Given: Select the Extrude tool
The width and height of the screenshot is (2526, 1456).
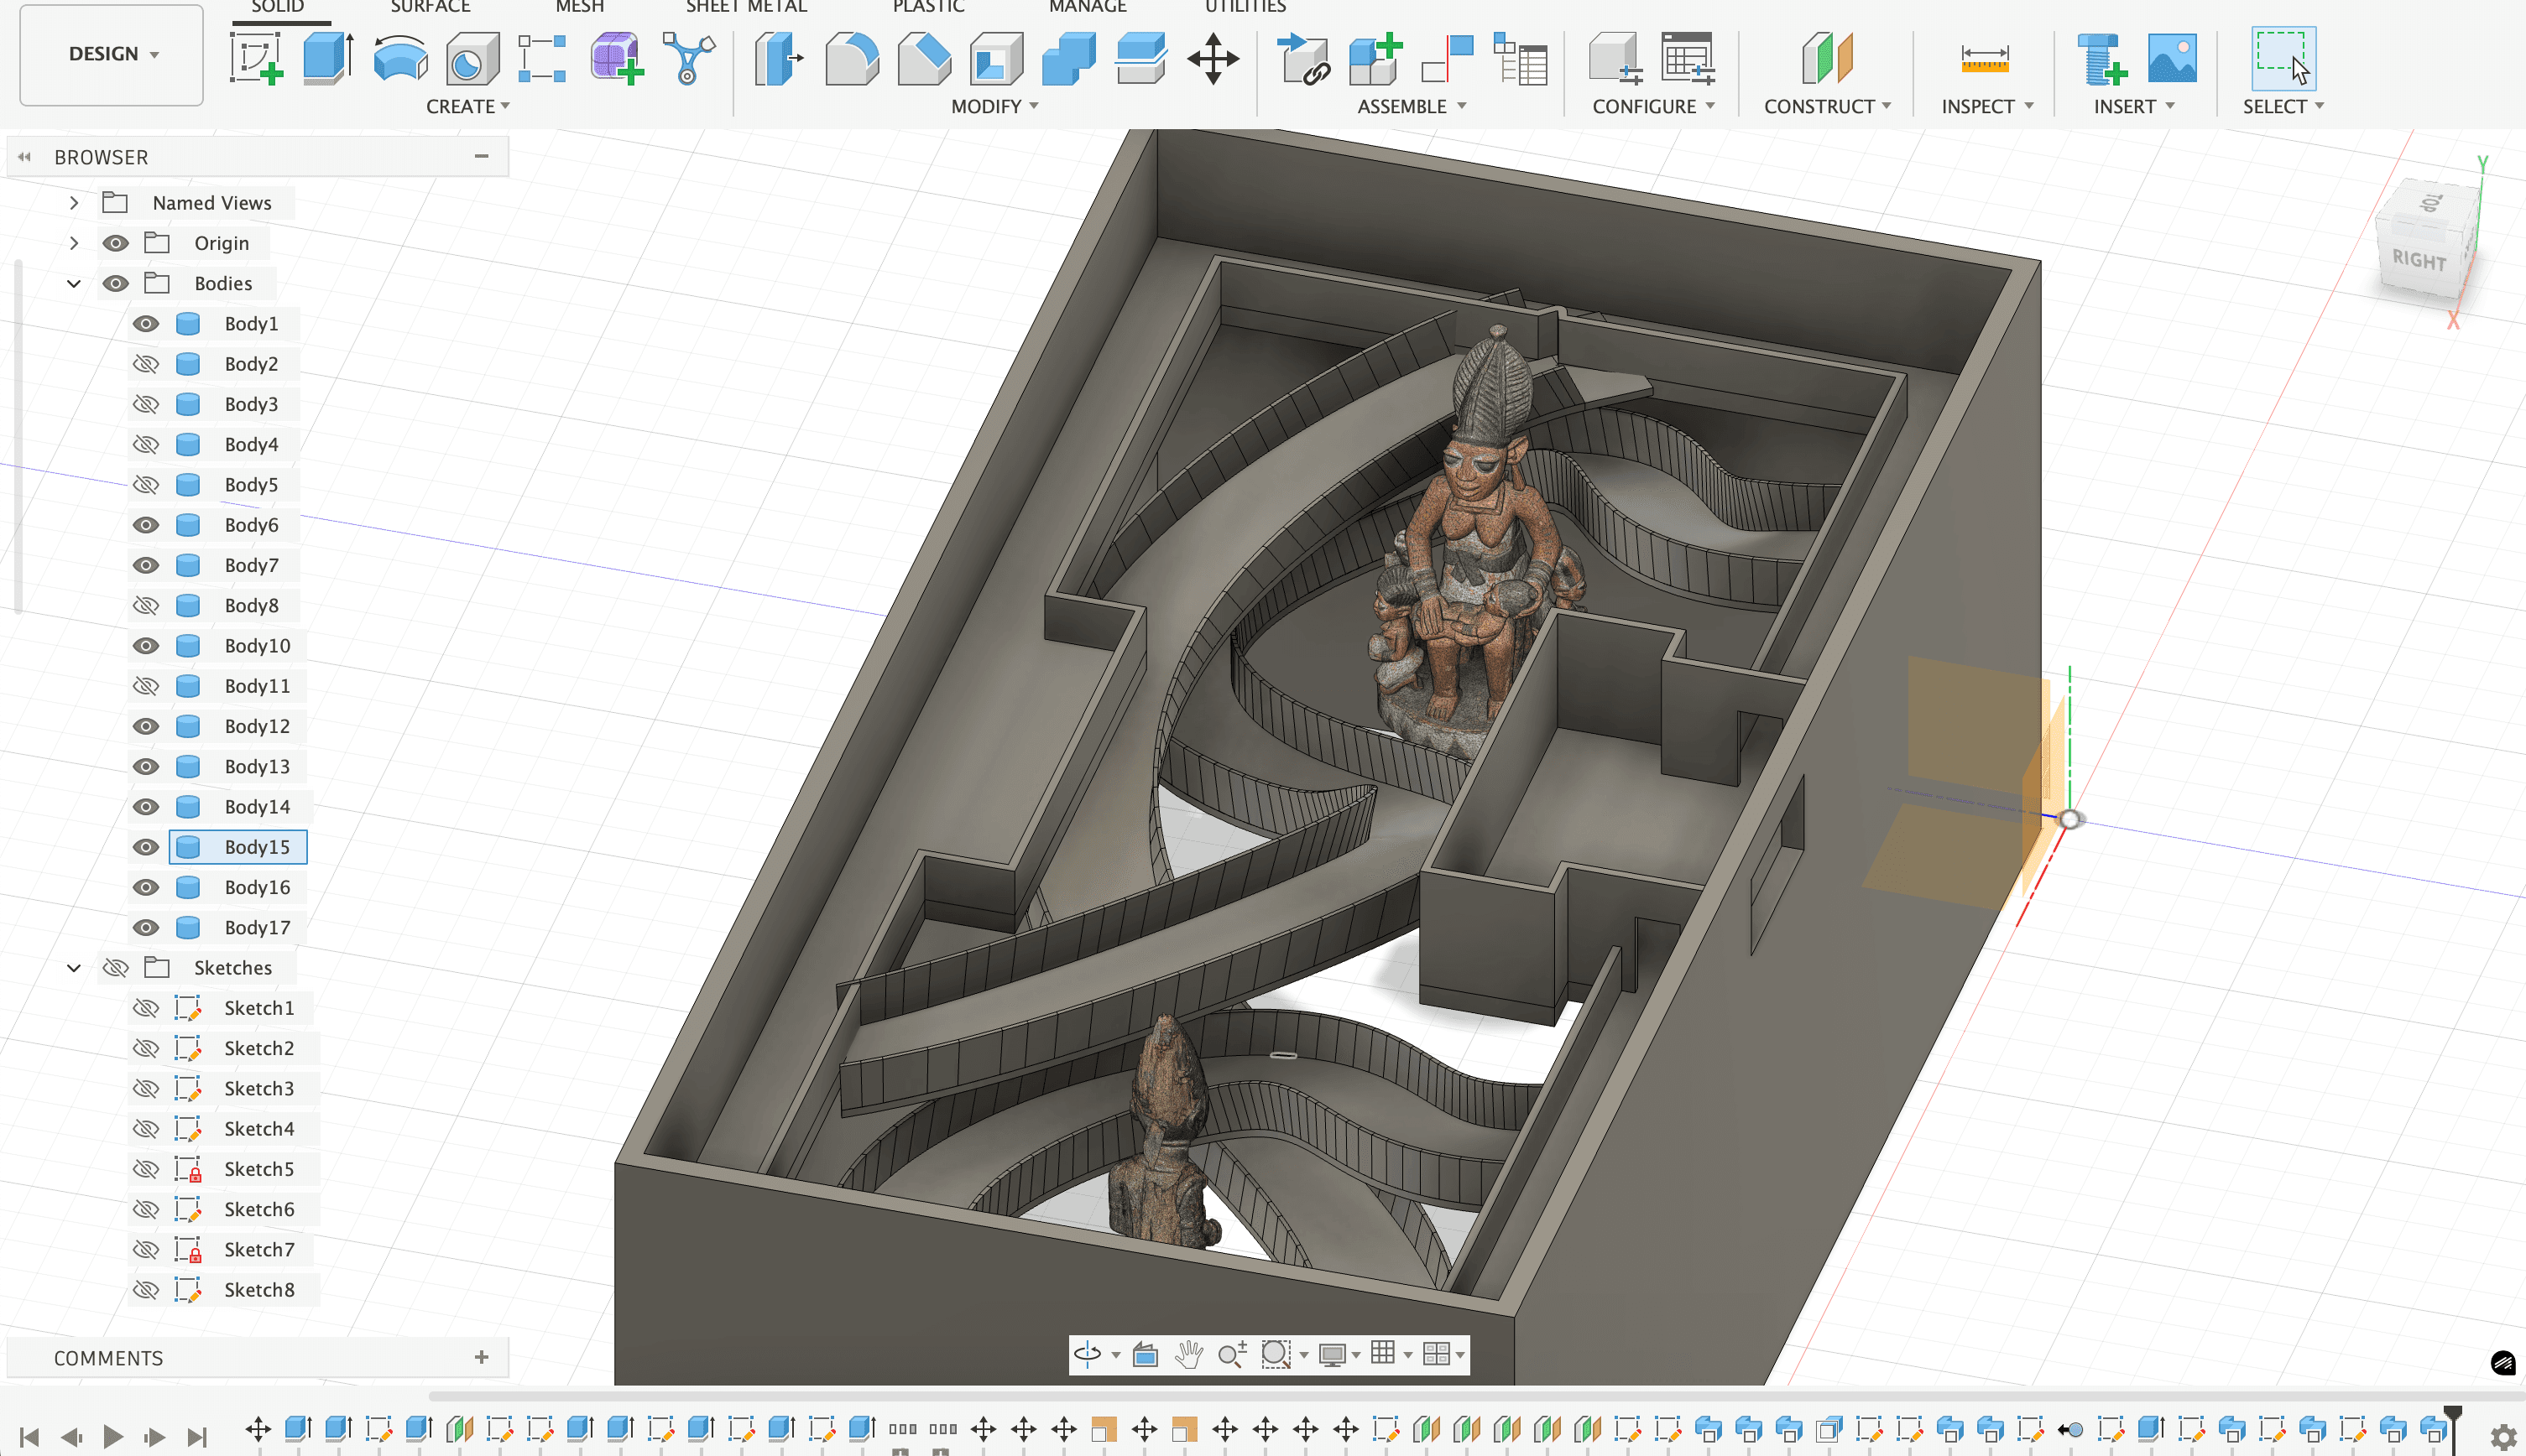Looking at the screenshot, I should click(x=328, y=57).
